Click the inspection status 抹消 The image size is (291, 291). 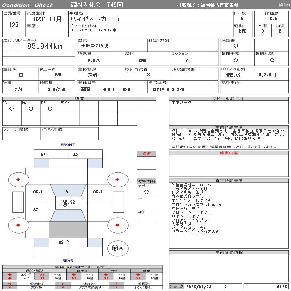click(92, 75)
